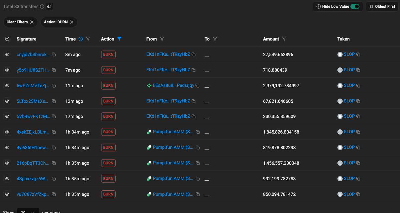Open EEsAs8u8...Pedsrjqy sender address

pos(173,85)
